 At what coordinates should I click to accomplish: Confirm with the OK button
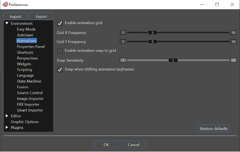click(106, 145)
